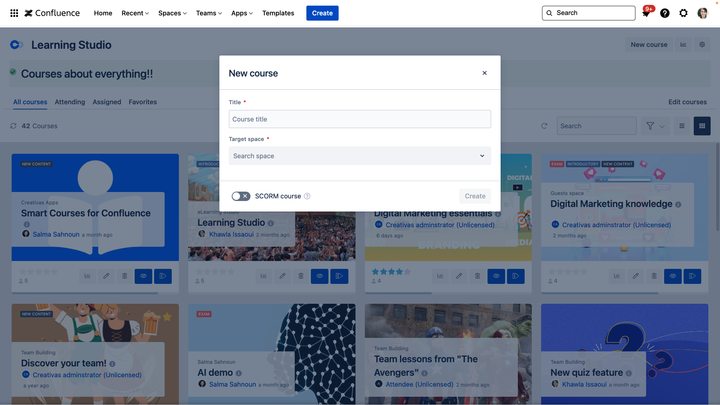The image size is (720, 405).
Task: Preview Smart Courses for Confluence via eye icon
Action: tap(143, 276)
